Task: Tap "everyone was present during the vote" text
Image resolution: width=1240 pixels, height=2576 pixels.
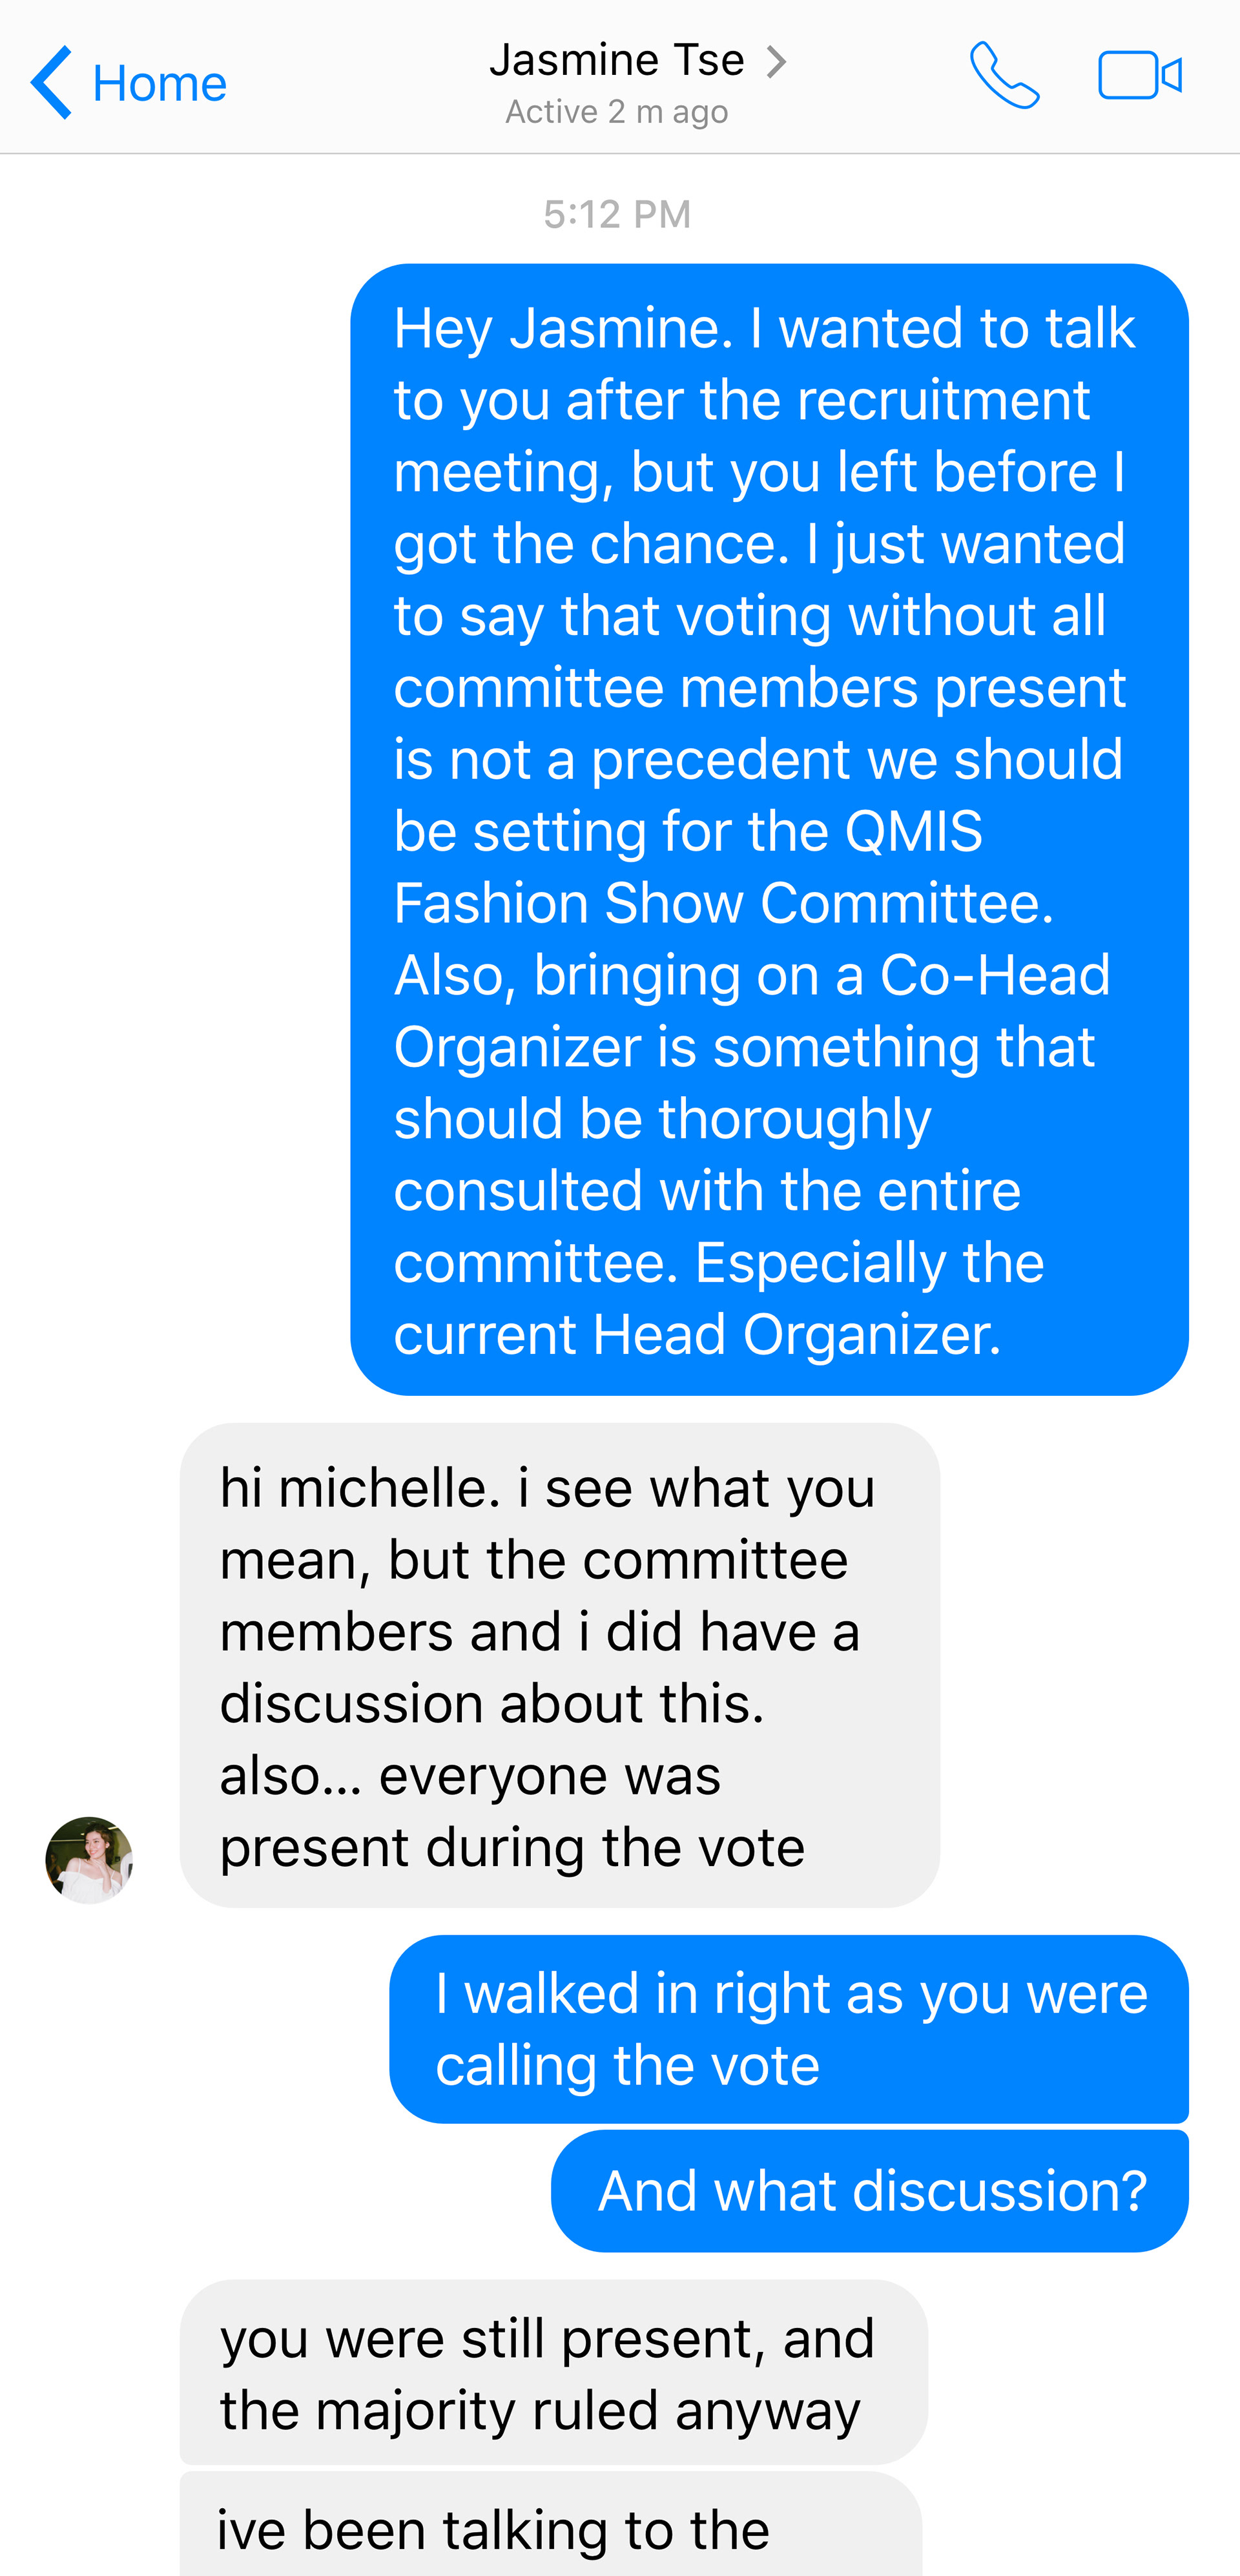Action: tap(512, 1811)
